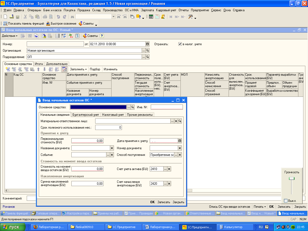
Task: Click the Move row up arrow icon
Action: click(38, 69)
